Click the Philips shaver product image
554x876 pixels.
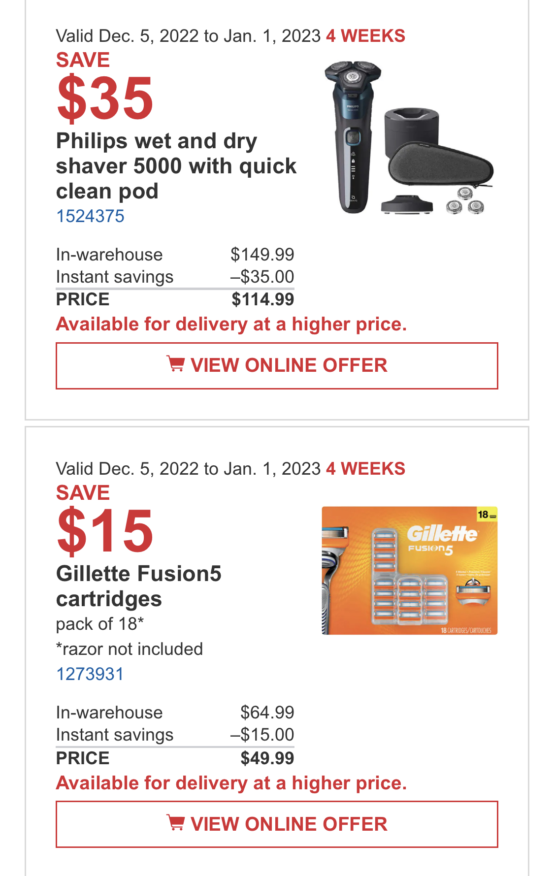(x=409, y=137)
